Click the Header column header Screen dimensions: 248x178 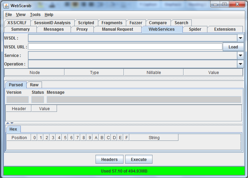[19, 108]
